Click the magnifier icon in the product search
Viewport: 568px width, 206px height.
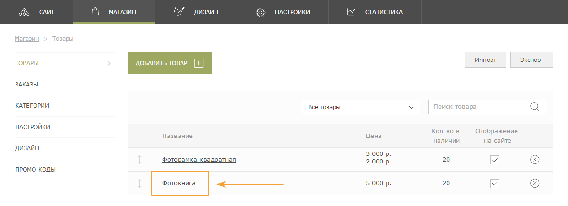point(535,107)
